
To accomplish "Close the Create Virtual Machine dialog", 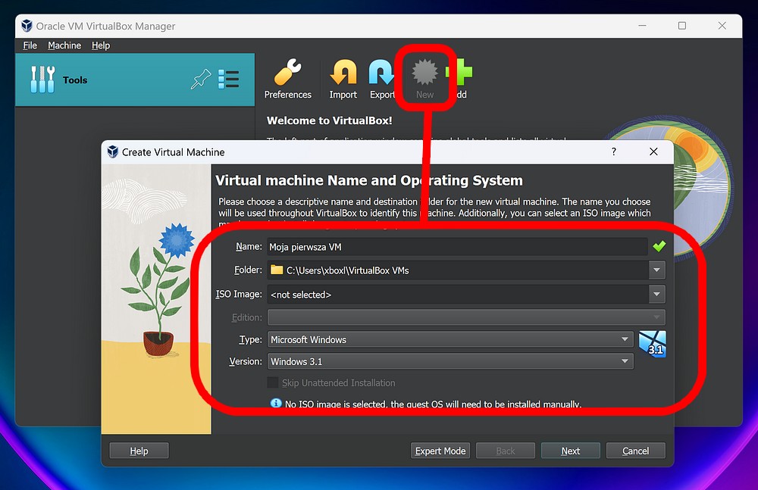I will [653, 151].
